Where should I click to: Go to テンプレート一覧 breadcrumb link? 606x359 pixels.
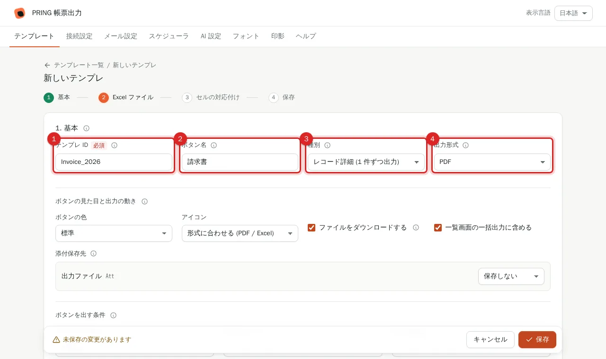[x=79, y=65]
